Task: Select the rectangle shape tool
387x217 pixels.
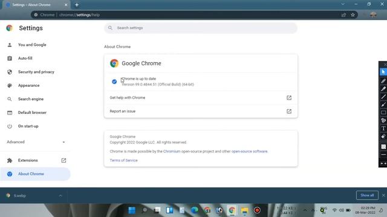Action: [383, 113]
